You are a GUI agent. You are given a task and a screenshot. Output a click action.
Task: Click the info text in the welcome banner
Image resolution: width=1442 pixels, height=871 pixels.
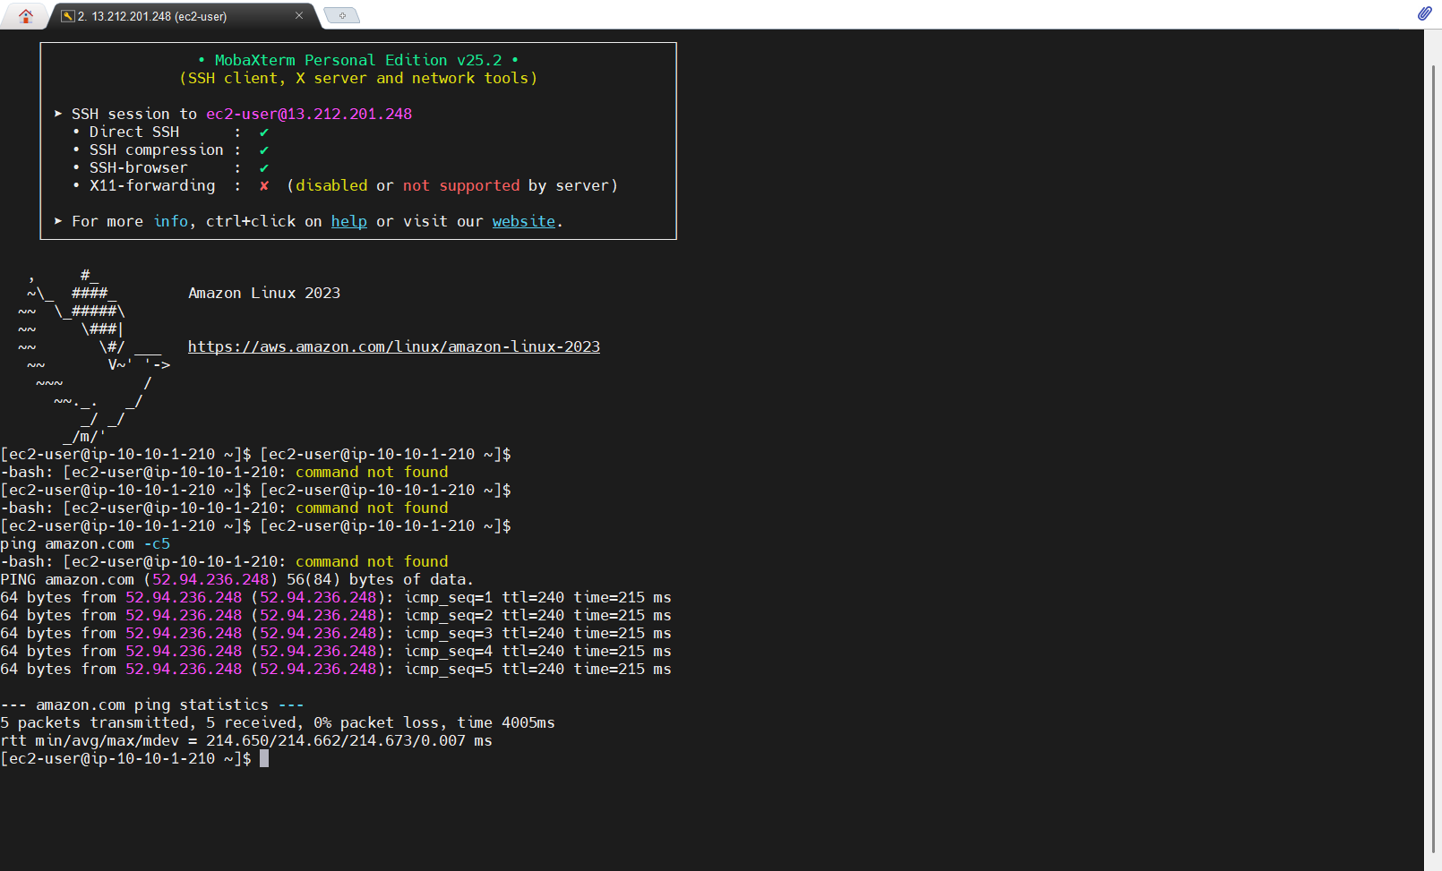coord(170,221)
